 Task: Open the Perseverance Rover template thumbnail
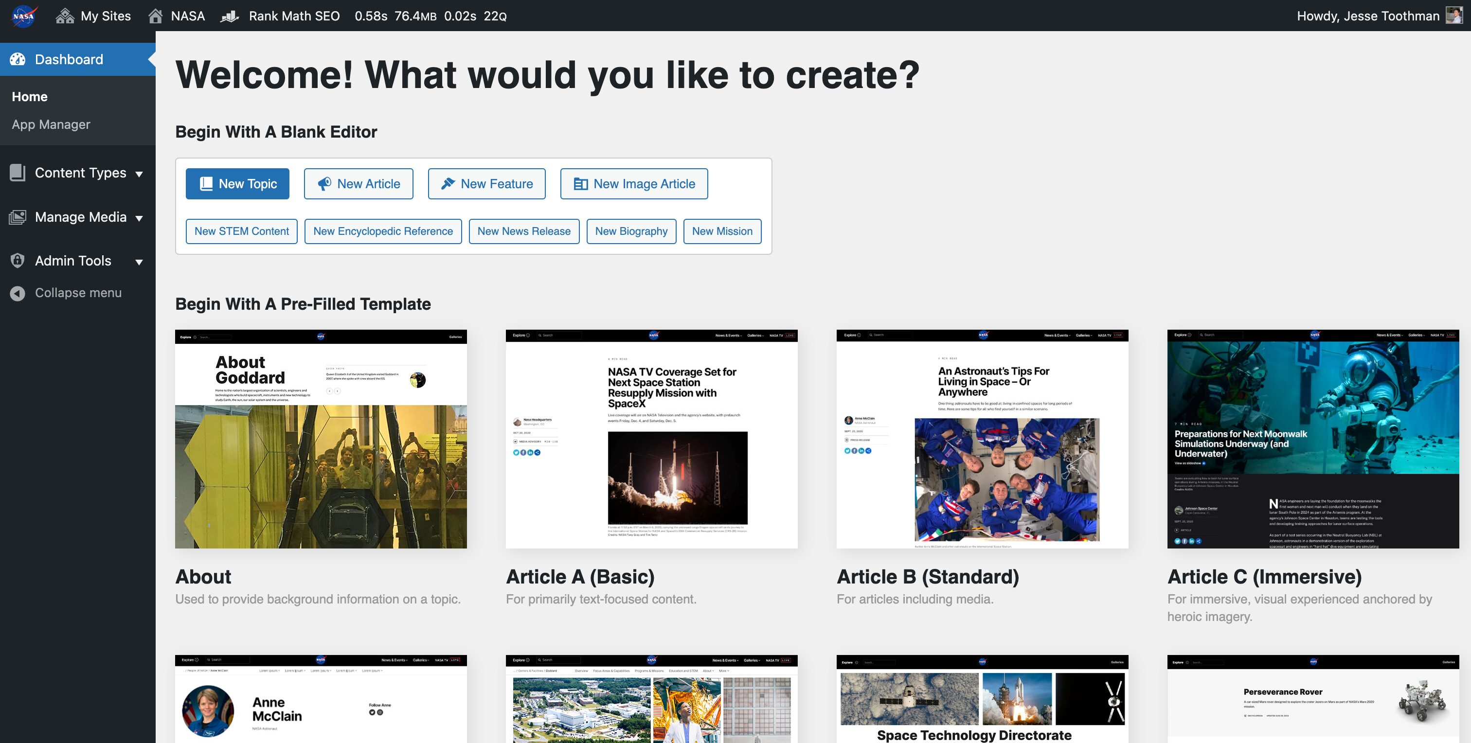pyautogui.click(x=1313, y=699)
